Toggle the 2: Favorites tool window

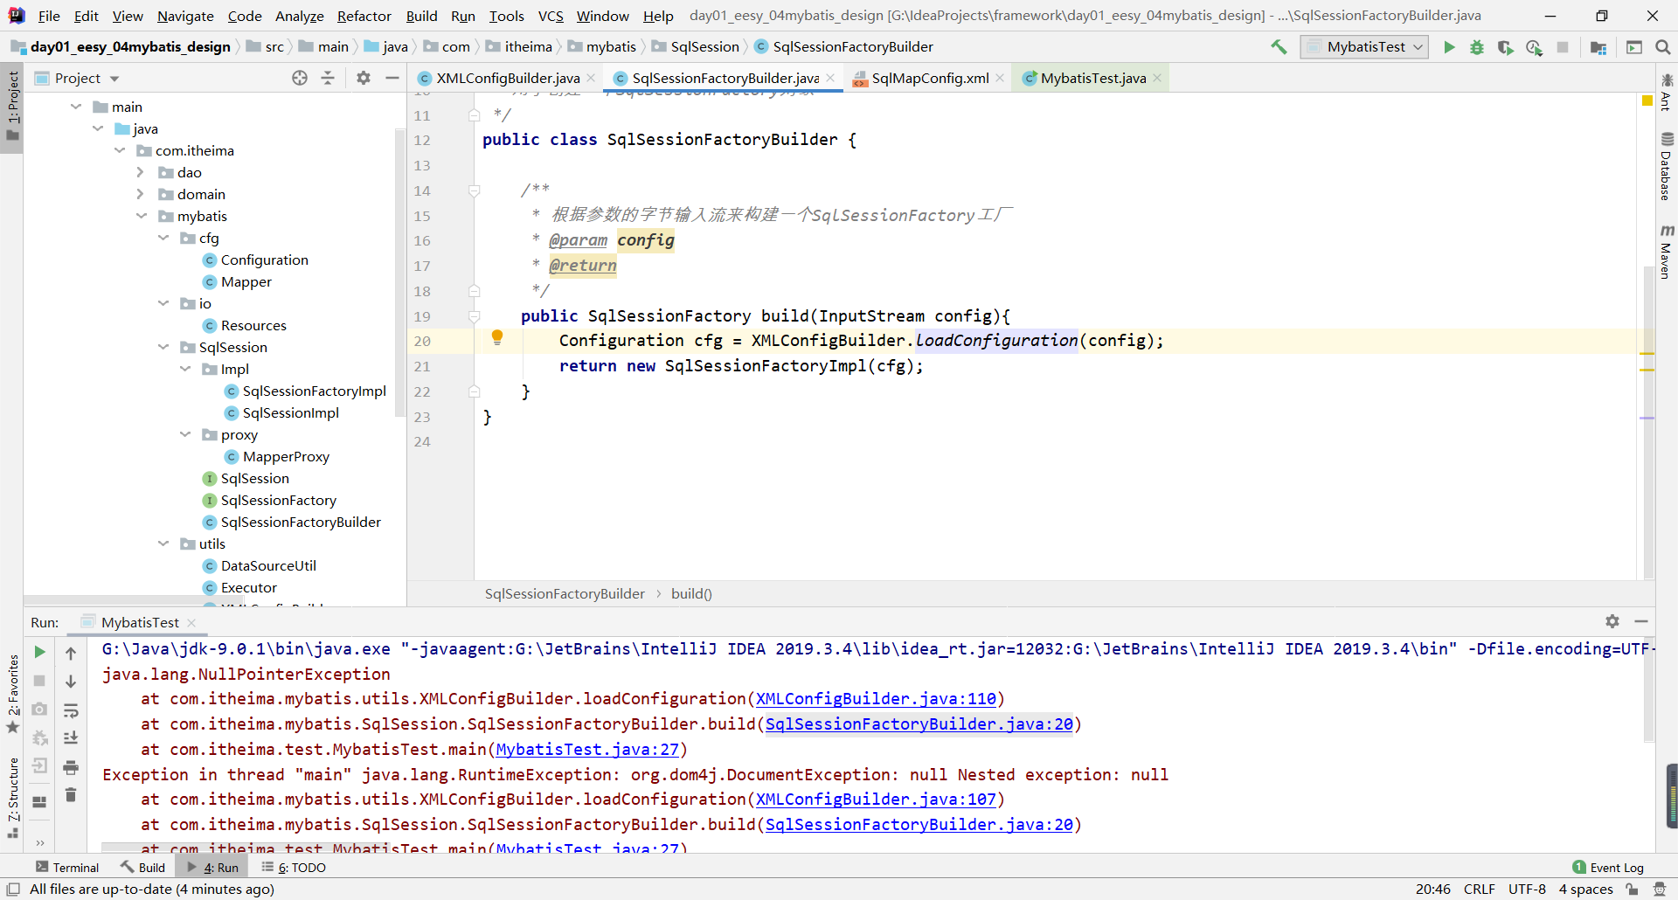click(12, 695)
